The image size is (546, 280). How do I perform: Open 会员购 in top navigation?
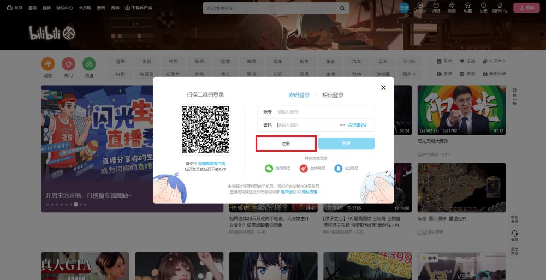(85, 8)
